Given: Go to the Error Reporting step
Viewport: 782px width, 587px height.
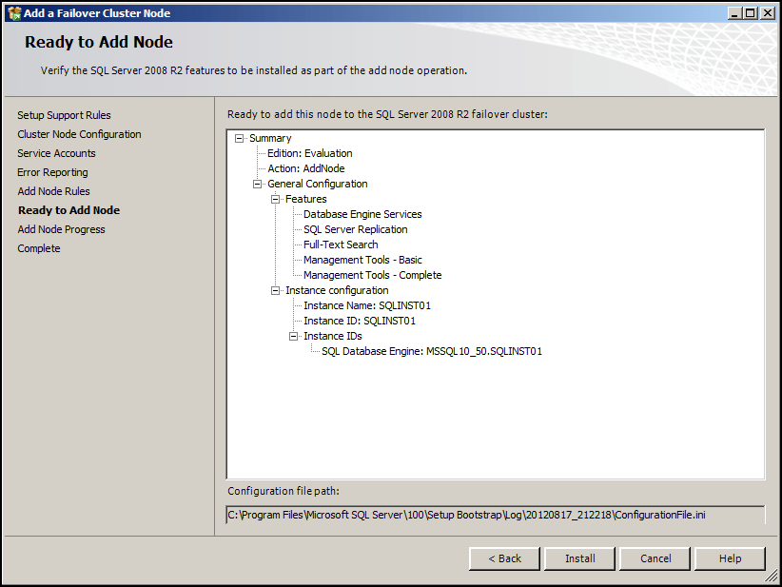Looking at the screenshot, I should pos(52,172).
